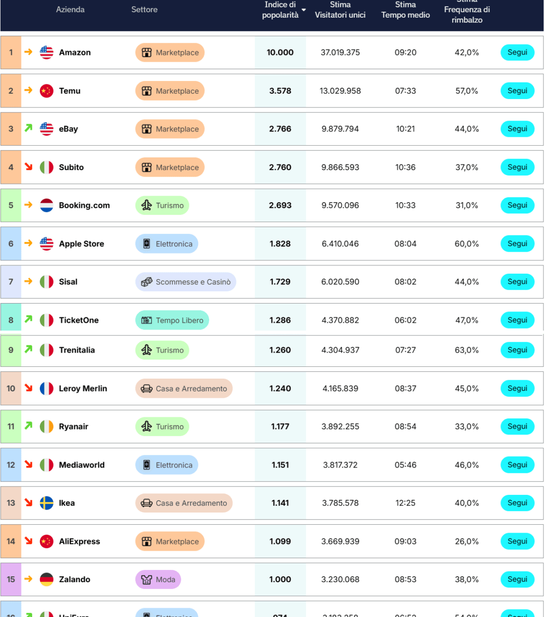Select the Marketplace sector tag for Temu

(170, 91)
